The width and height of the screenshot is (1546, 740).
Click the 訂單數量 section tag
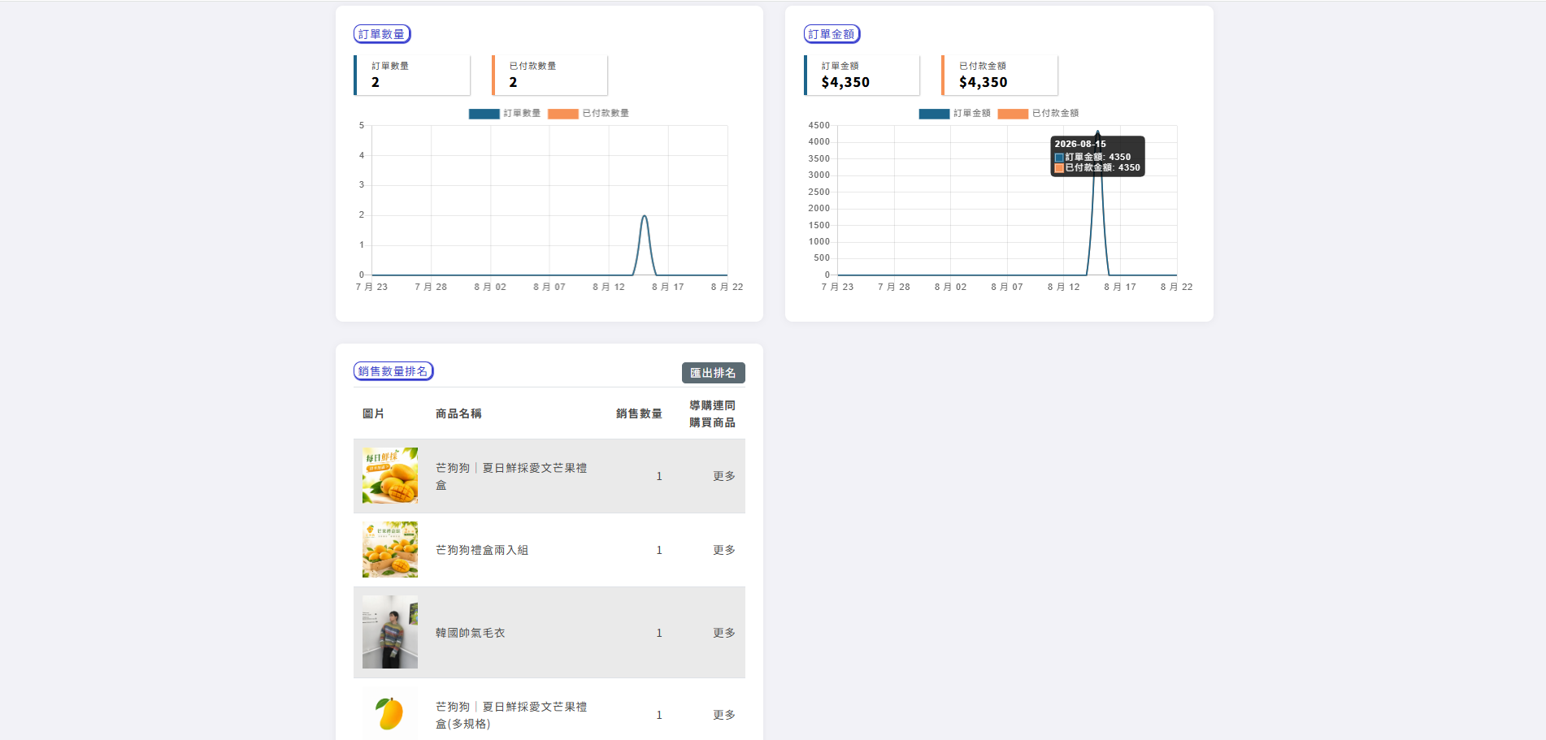pos(382,34)
